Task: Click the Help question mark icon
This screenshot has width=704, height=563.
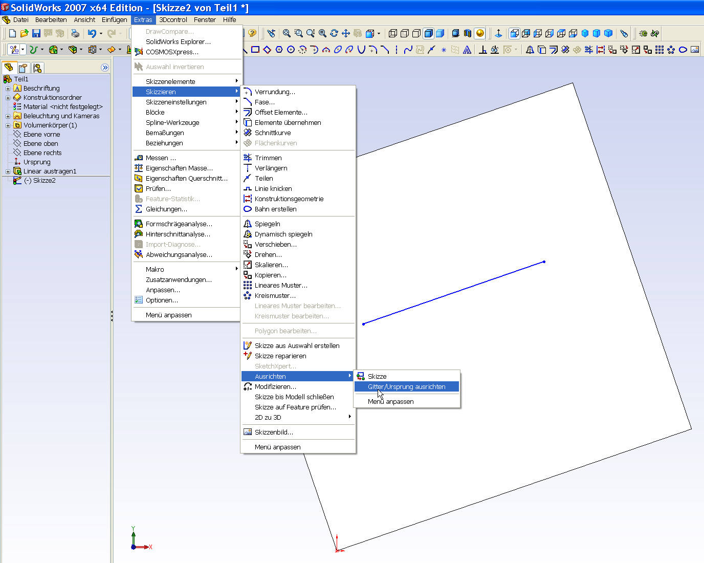Action: tap(252, 33)
